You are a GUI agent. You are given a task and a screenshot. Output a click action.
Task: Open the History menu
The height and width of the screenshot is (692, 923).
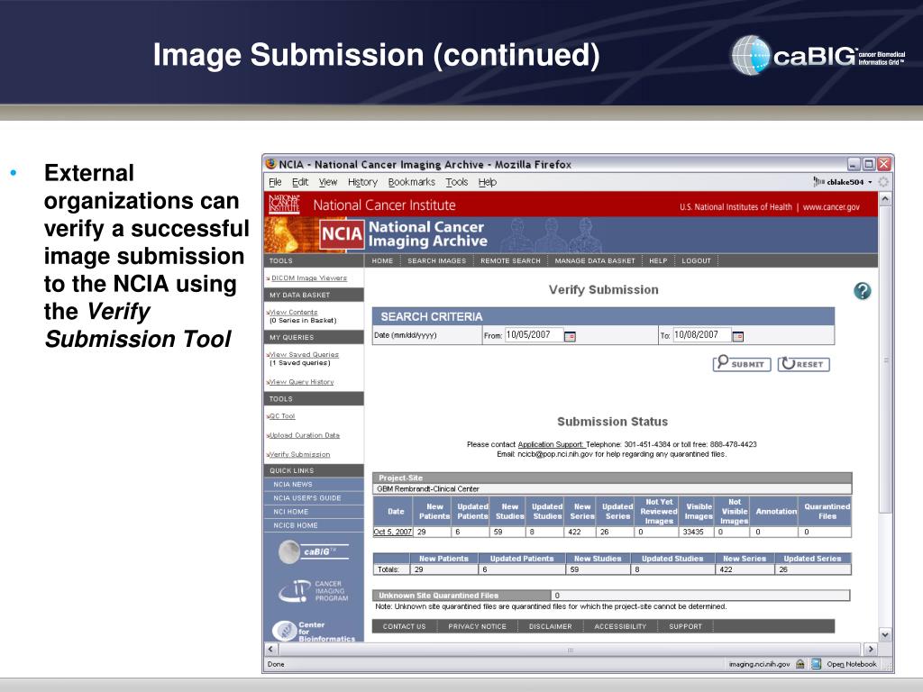click(x=362, y=182)
